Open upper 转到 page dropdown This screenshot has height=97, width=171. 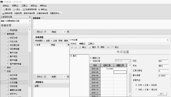pyautogui.click(x=65, y=32)
